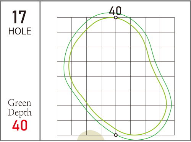The height and width of the screenshot is (142, 191).
Task: Click the red 40 Green Depth value
Action: [20, 125]
